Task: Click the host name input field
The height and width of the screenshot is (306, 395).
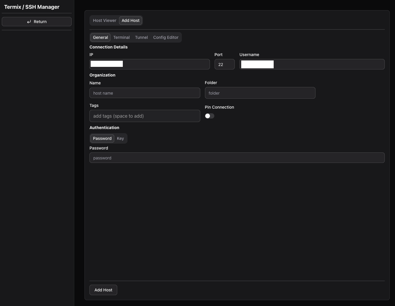Action: point(145,93)
